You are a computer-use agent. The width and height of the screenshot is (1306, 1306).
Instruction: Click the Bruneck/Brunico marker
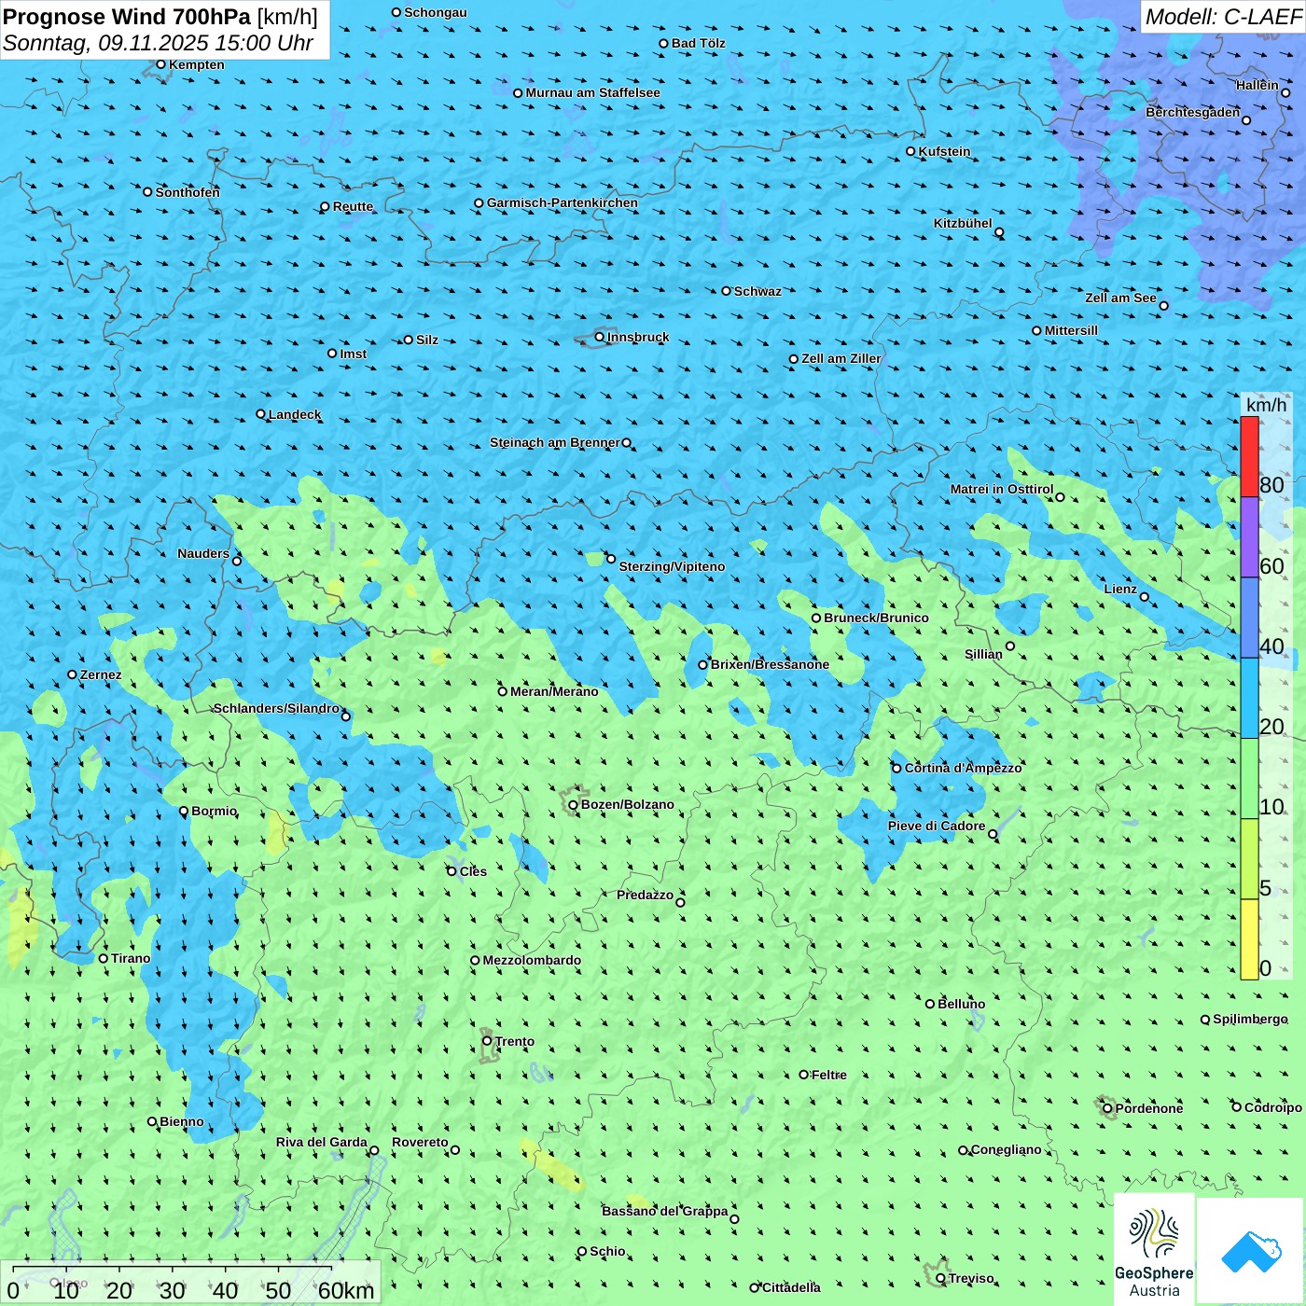816,618
